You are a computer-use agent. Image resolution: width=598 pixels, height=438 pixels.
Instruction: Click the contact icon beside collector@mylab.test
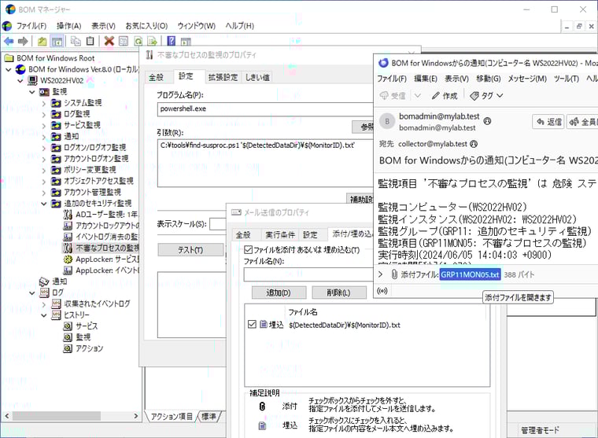point(474,144)
